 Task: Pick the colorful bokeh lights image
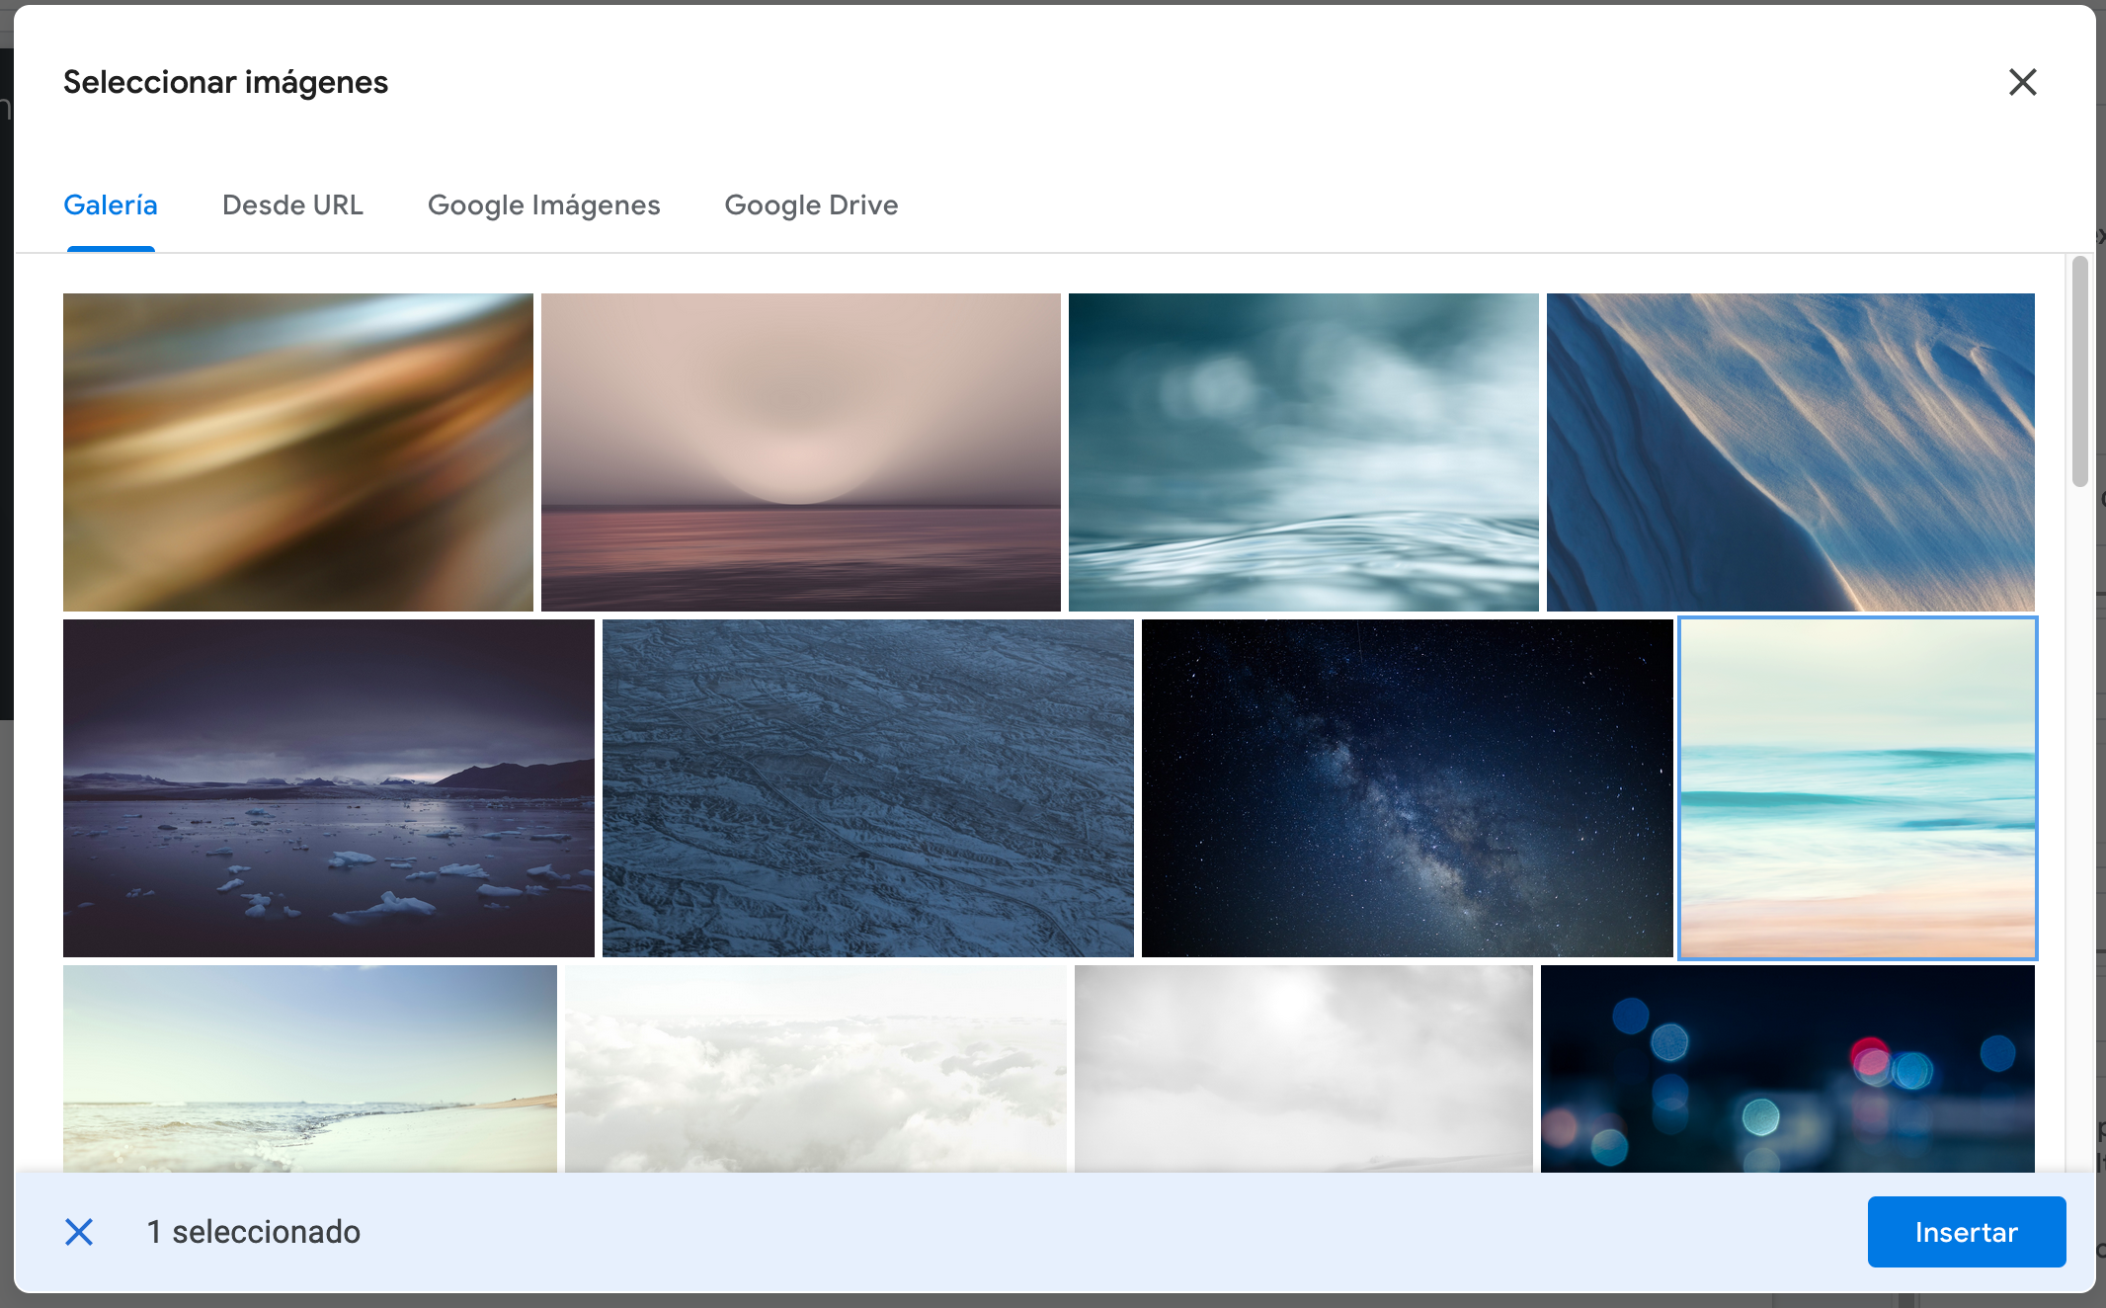tap(1787, 1069)
